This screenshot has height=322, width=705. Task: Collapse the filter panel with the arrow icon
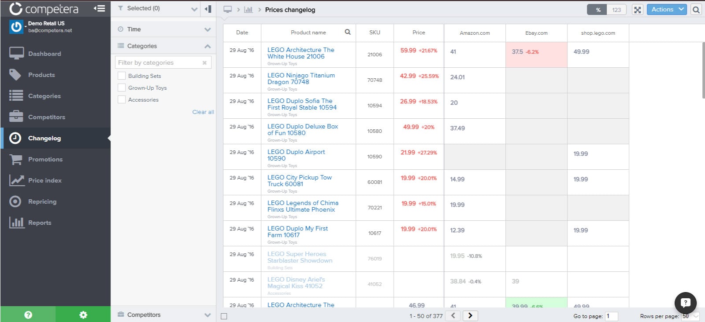[x=208, y=9]
